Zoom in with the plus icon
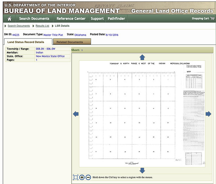The height and width of the screenshot is (184, 216). click(82, 177)
